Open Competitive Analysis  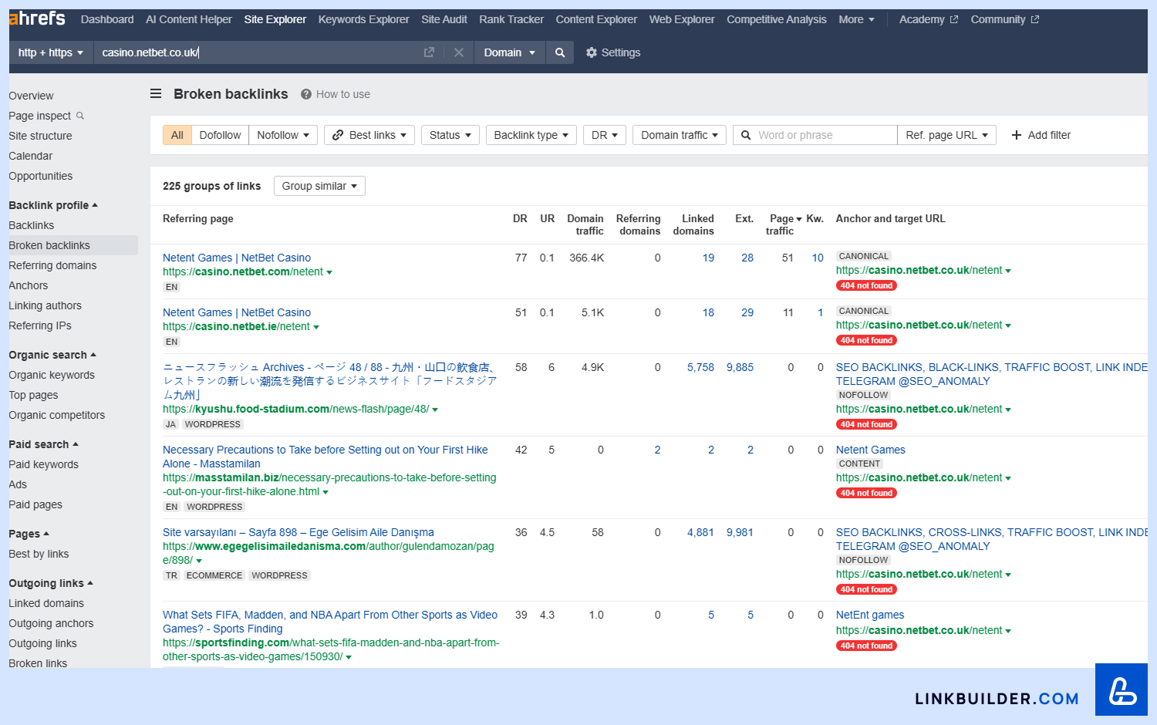coord(776,19)
